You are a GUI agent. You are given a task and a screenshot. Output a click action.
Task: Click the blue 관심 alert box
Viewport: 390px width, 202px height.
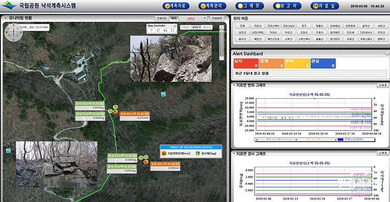[323, 63]
